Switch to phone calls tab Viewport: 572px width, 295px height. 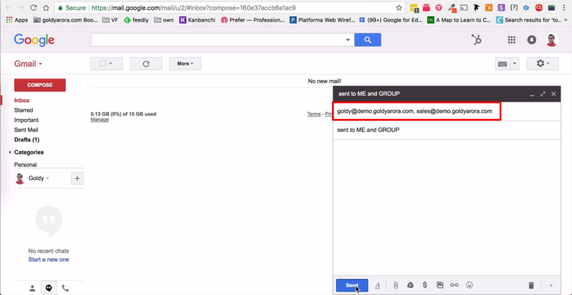point(65,288)
